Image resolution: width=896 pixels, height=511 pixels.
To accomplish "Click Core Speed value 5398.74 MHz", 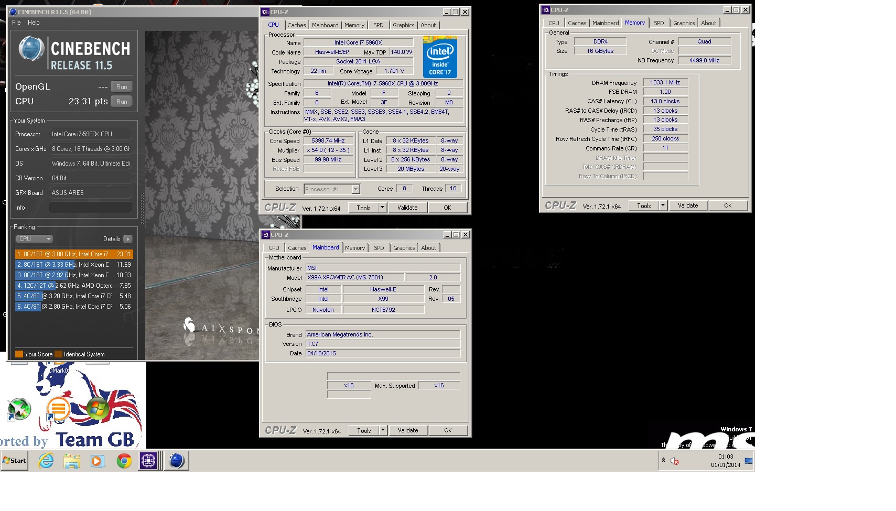I will coord(328,141).
